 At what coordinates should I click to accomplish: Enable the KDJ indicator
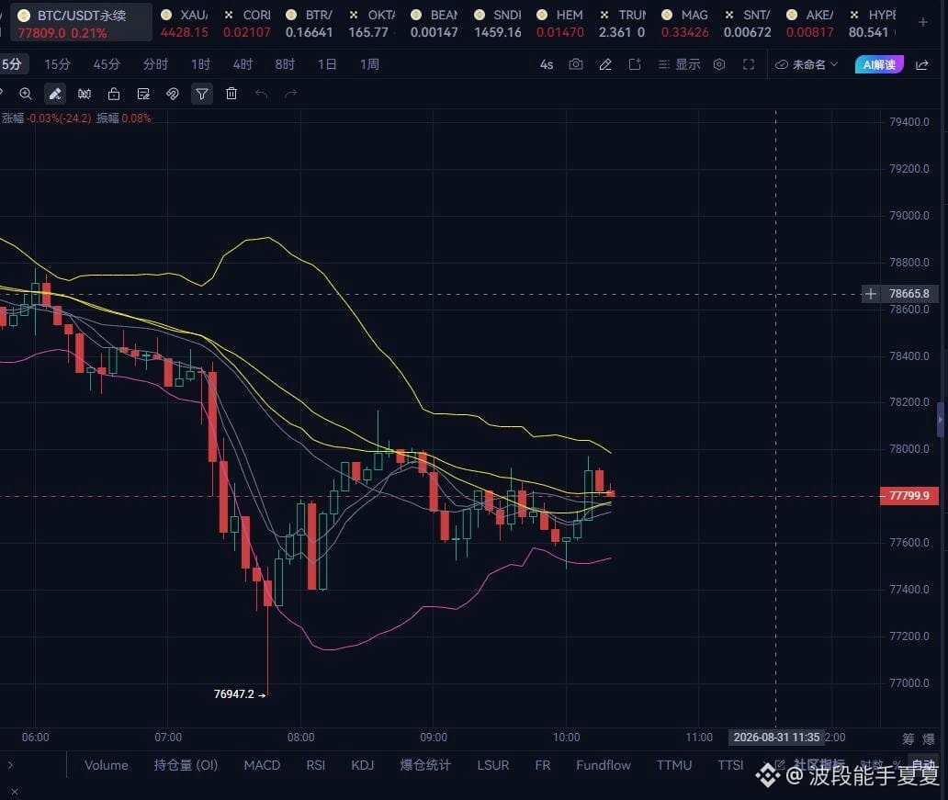click(x=363, y=765)
